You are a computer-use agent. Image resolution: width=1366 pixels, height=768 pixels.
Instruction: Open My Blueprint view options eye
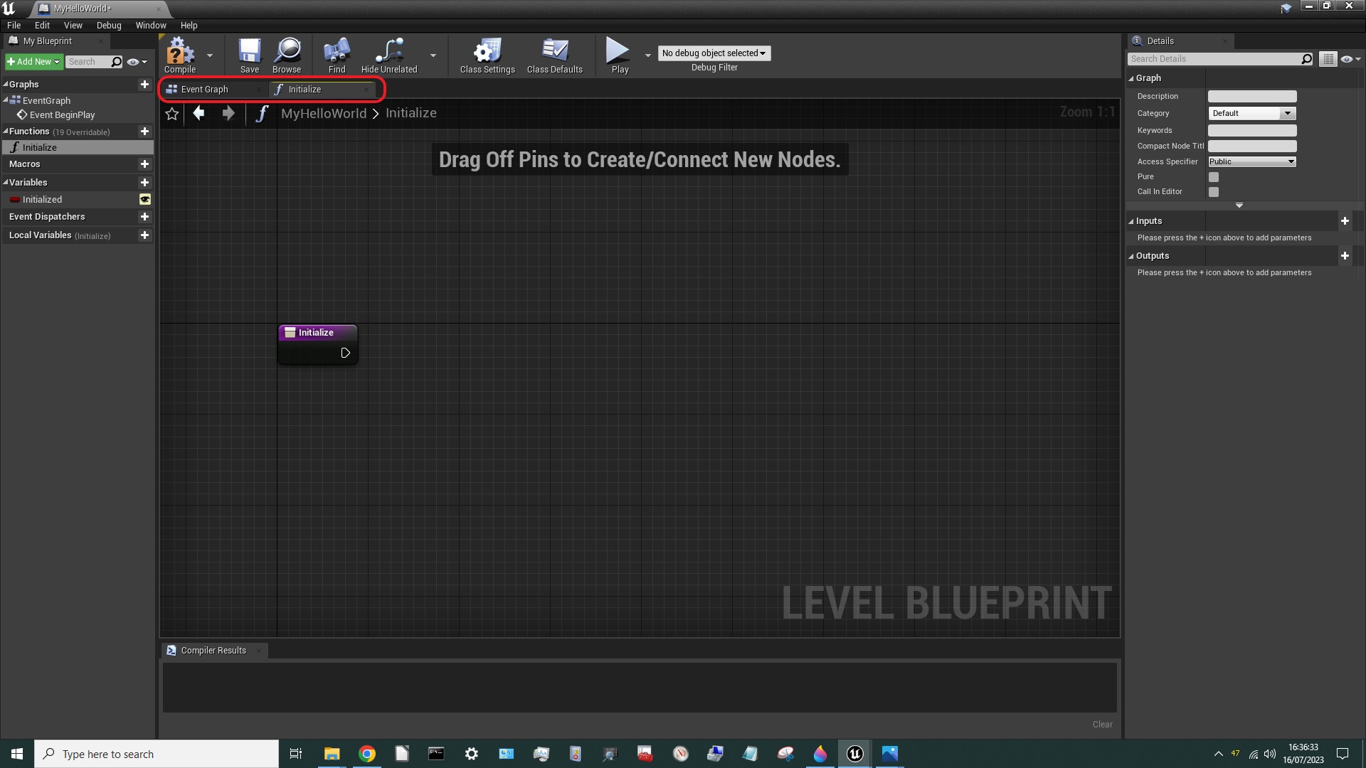pyautogui.click(x=137, y=62)
